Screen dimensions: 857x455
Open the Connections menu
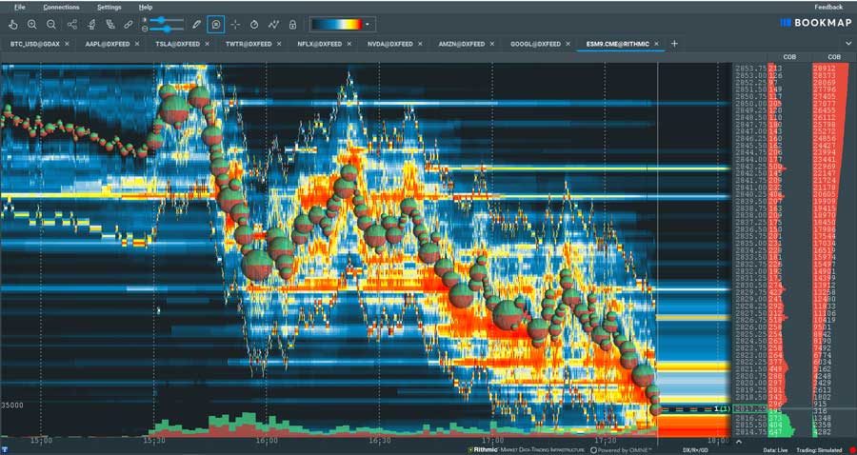(61, 7)
